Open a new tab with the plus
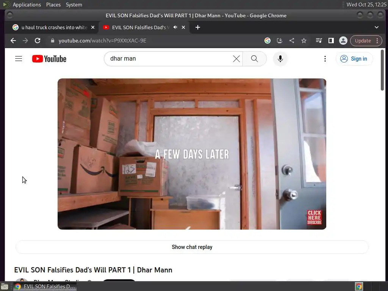The width and height of the screenshot is (388, 291). 197,27
